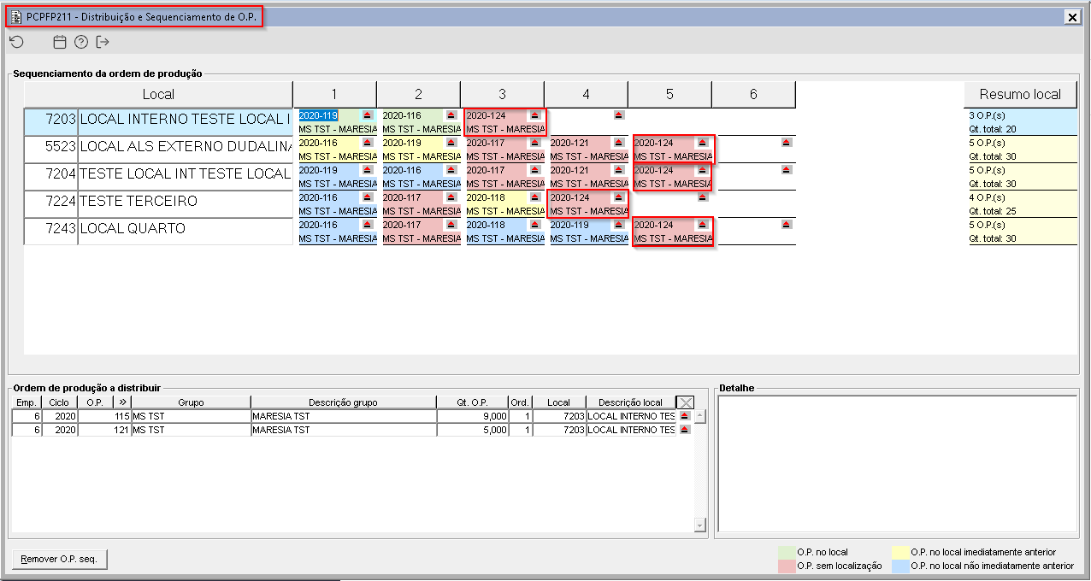Click the yellow 'imediatamente anterior' legend swatch
1091x581 pixels.
pyautogui.click(x=899, y=552)
